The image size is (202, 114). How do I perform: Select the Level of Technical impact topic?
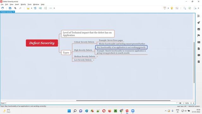[88, 34]
